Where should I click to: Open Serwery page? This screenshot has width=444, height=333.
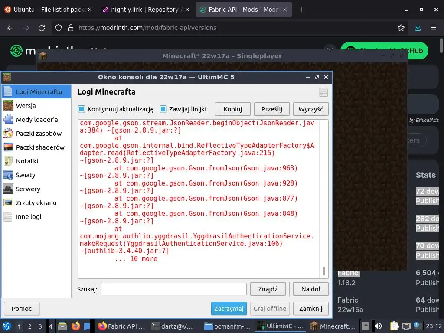[36, 189]
